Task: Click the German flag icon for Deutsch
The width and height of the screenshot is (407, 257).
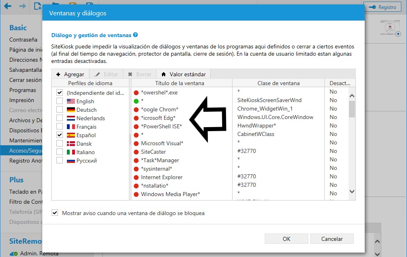Action: pyautogui.click(x=71, y=110)
